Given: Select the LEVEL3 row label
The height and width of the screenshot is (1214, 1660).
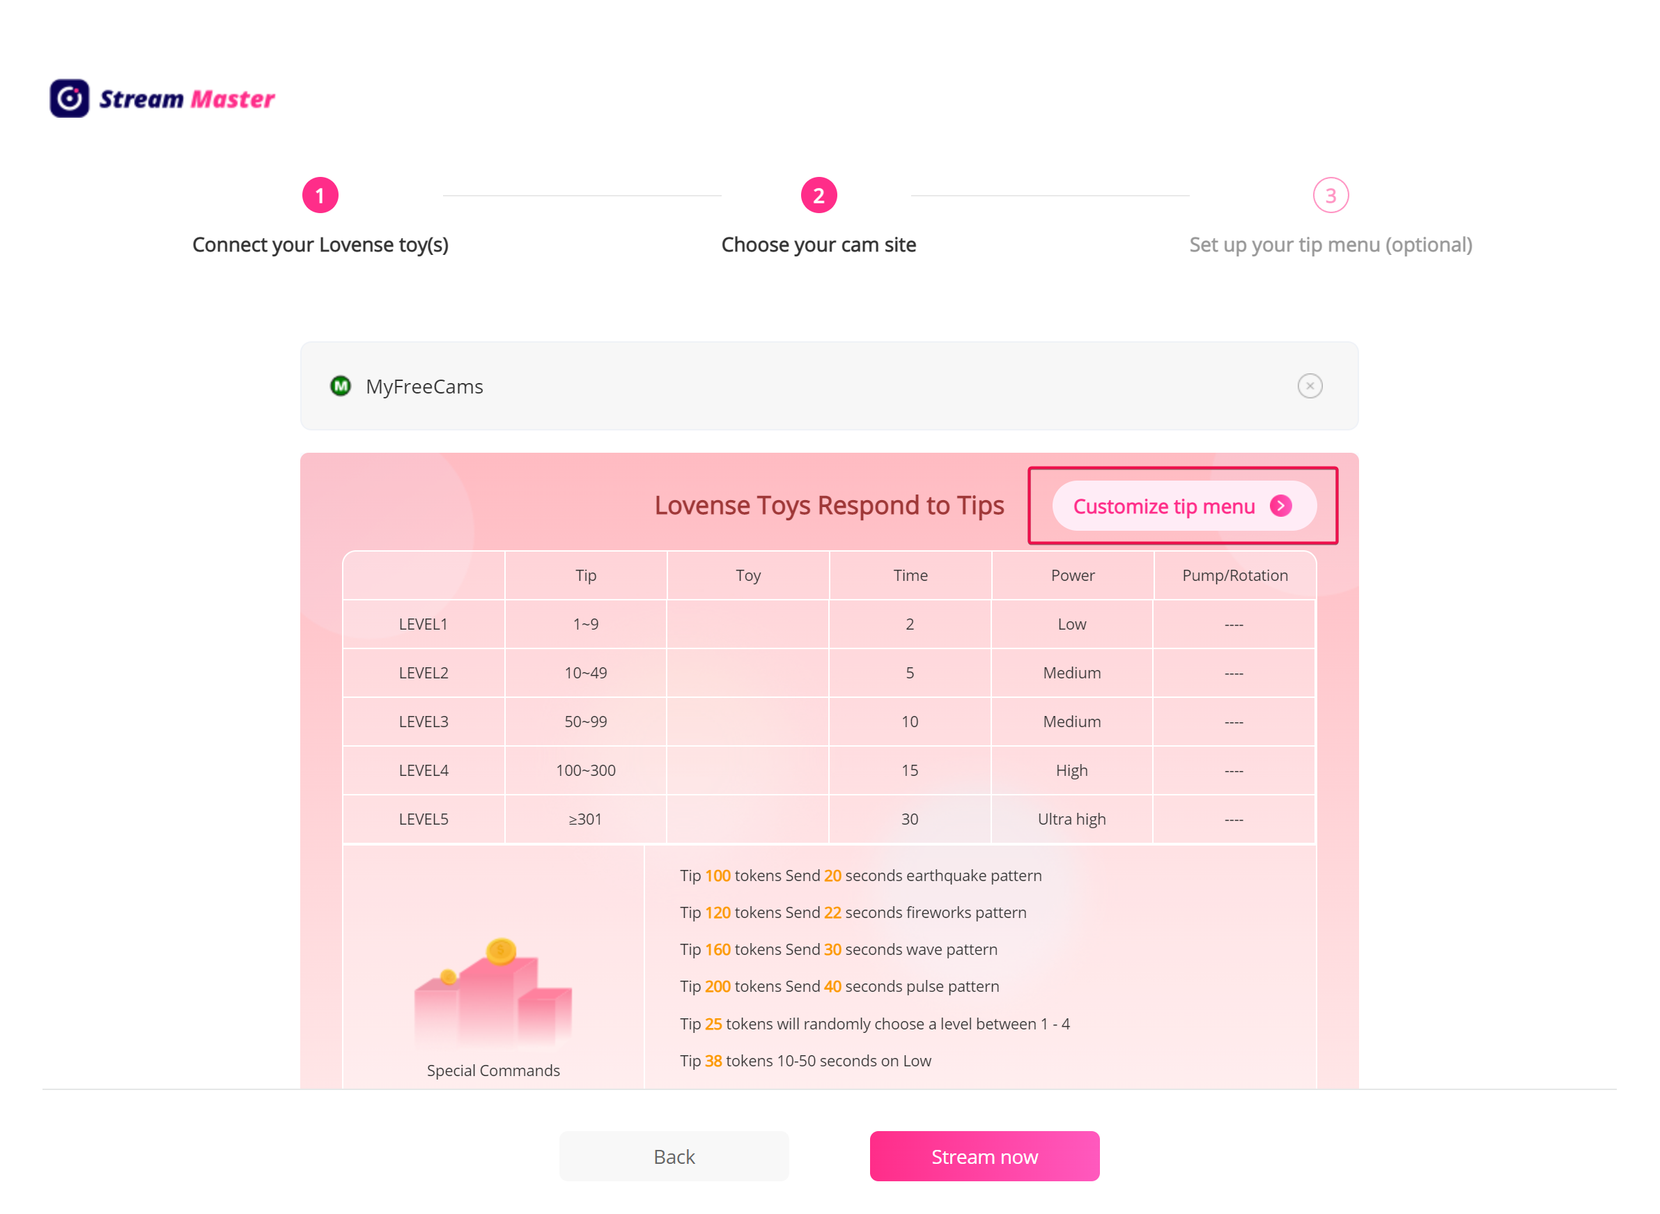Looking at the screenshot, I should [x=424, y=722].
